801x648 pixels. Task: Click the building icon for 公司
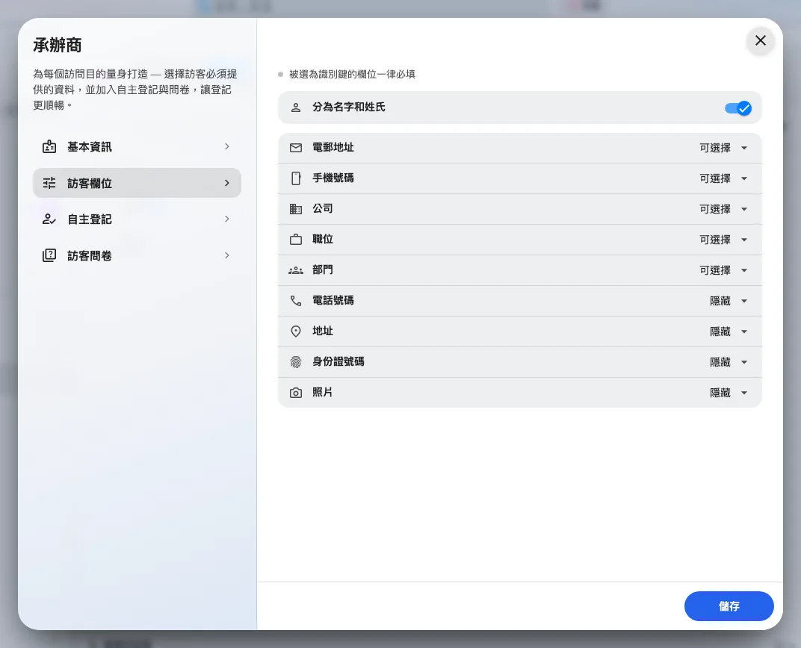click(296, 209)
